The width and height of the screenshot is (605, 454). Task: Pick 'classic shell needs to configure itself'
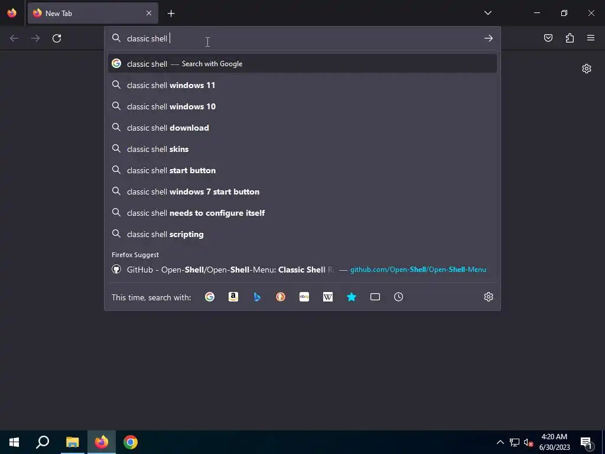pyautogui.click(x=302, y=213)
